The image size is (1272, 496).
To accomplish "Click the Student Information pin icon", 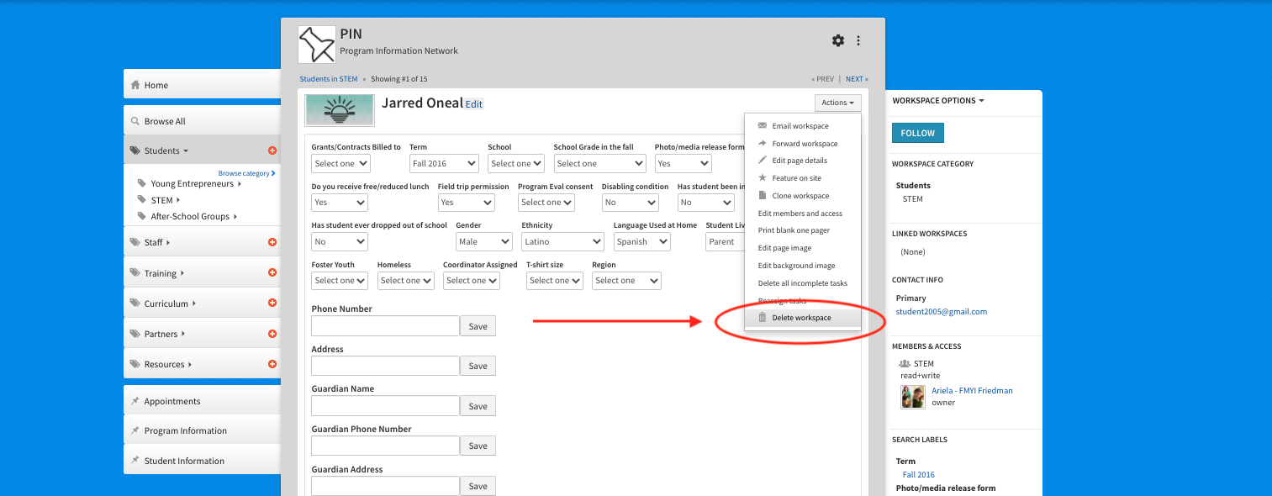I will [135, 461].
